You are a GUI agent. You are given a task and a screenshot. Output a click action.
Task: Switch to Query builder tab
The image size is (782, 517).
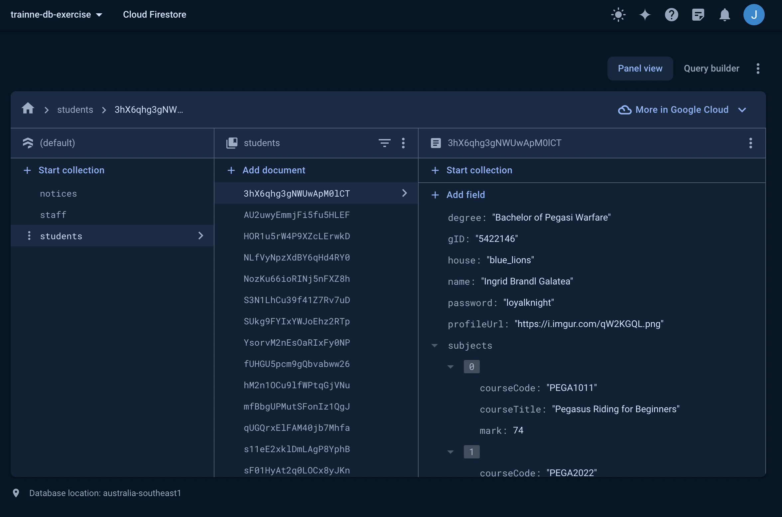[x=712, y=69]
